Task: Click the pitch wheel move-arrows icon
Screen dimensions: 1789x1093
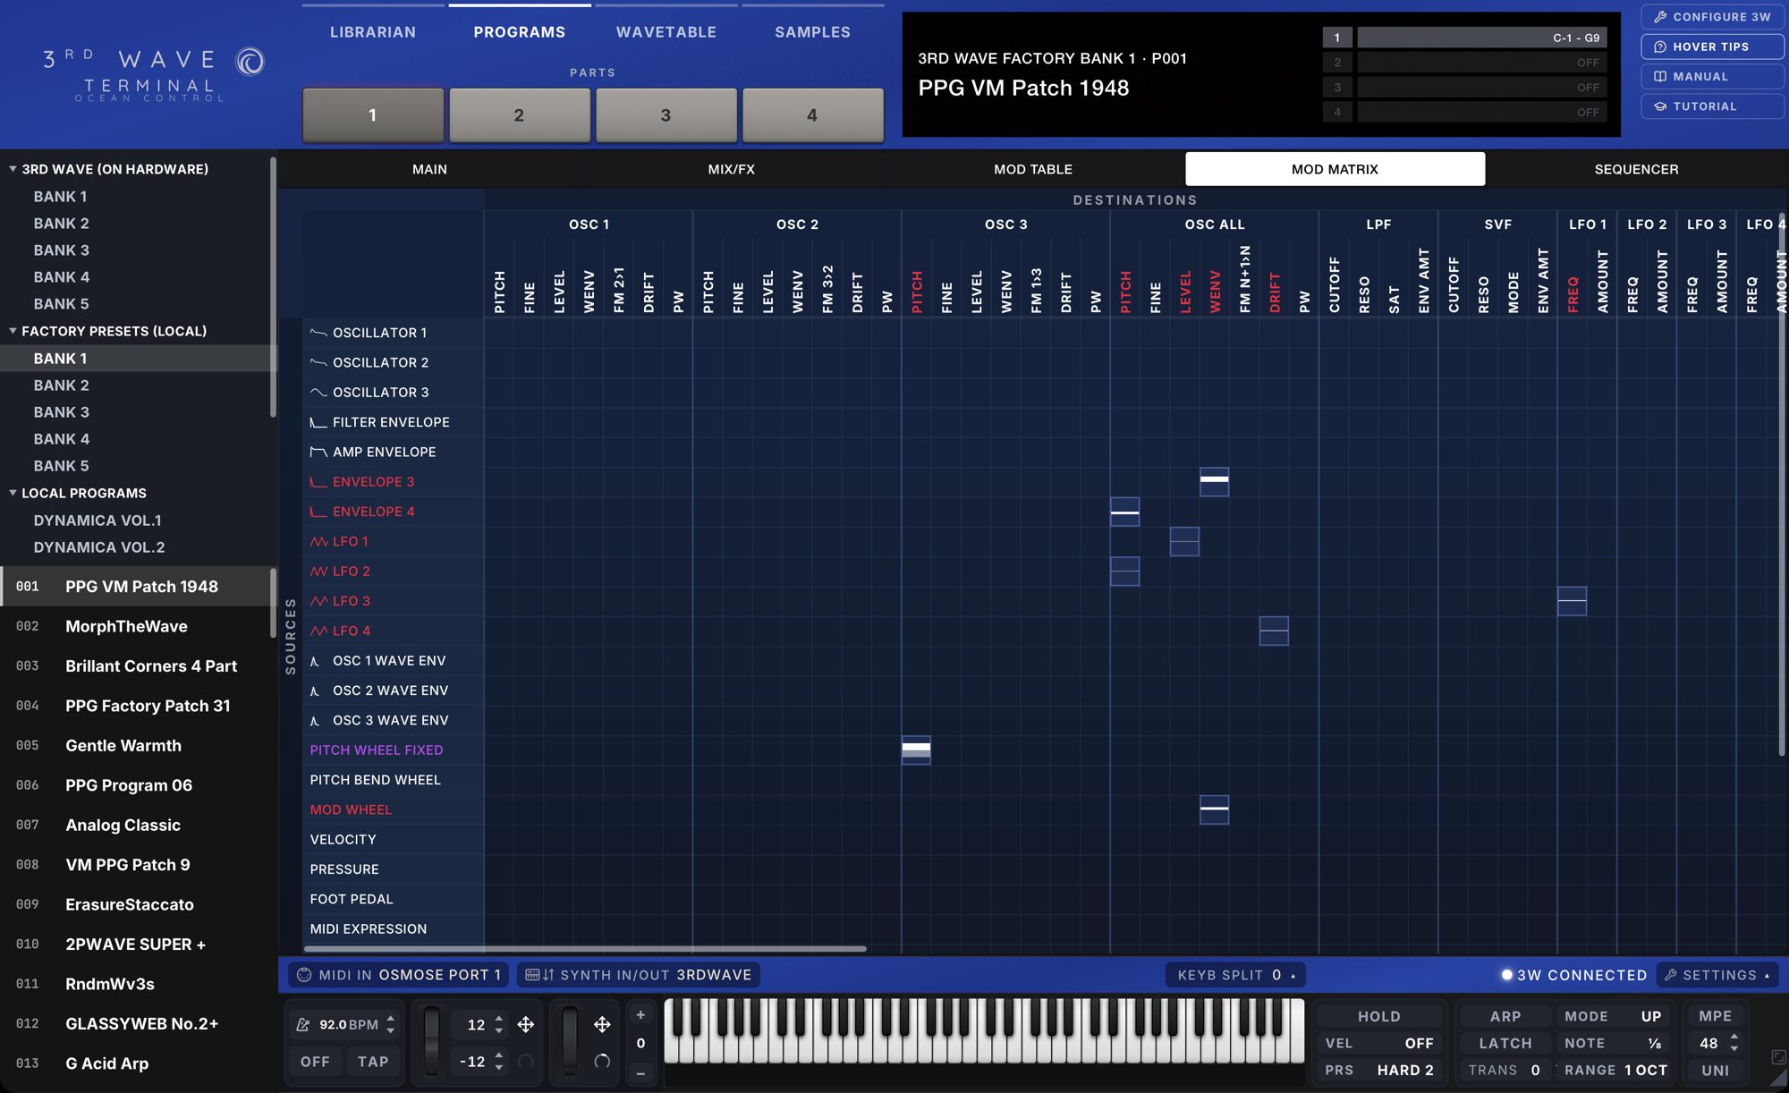Action: (x=526, y=1024)
